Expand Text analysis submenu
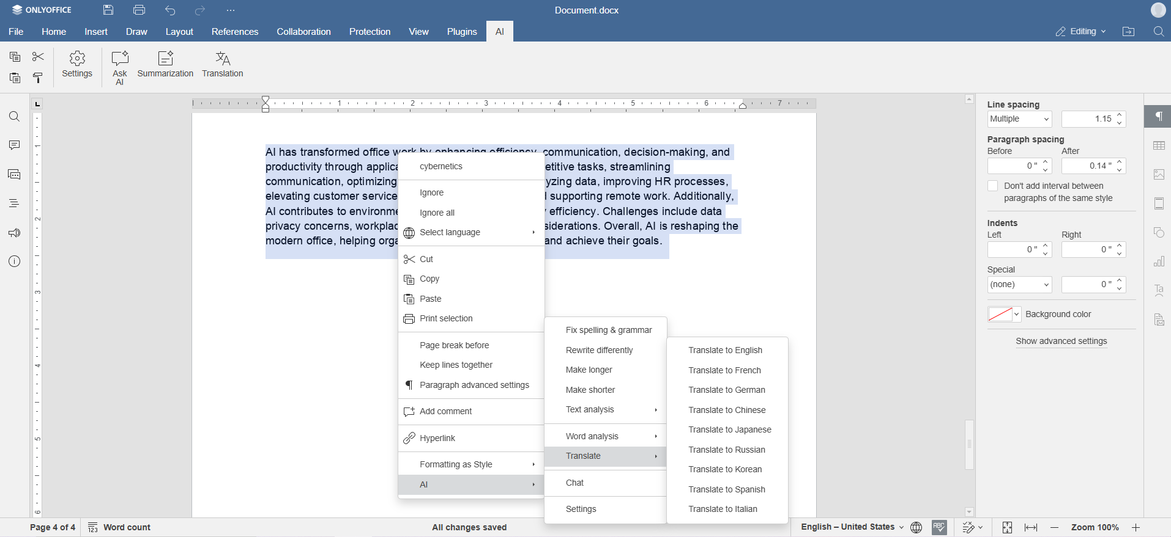 click(605, 410)
